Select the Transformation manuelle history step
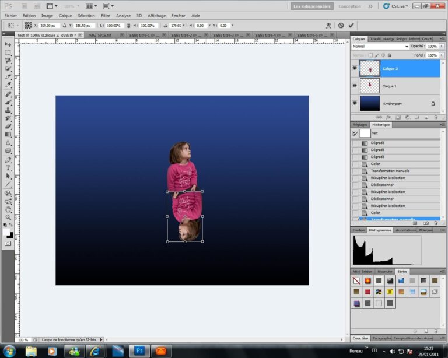 point(395,171)
